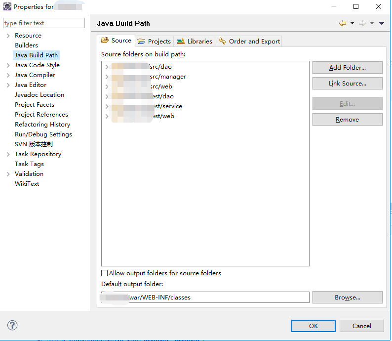Select Run/Debug Settings item
Screen dimensions: 392x341
point(43,134)
